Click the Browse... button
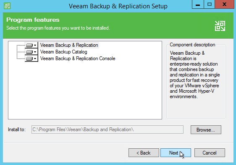Screen dimensions: 236x165 (x=206, y=129)
